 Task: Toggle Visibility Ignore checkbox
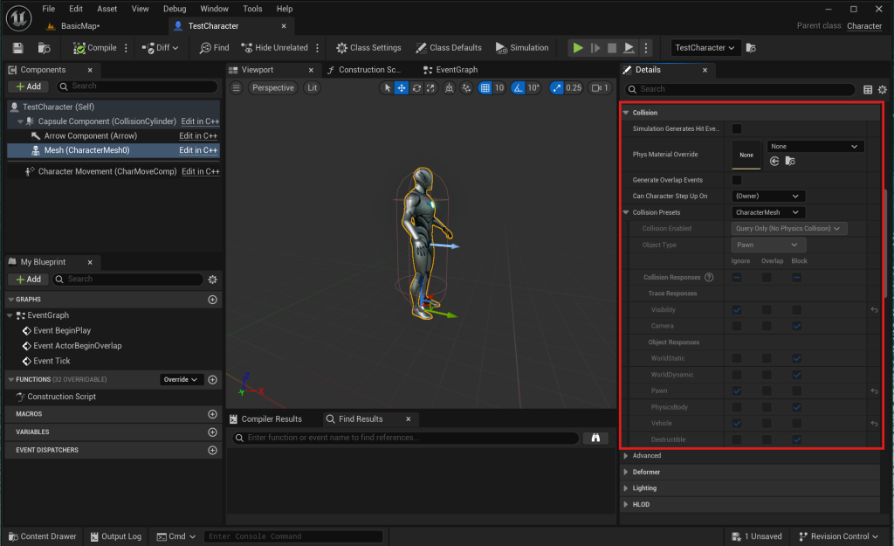[x=737, y=310]
